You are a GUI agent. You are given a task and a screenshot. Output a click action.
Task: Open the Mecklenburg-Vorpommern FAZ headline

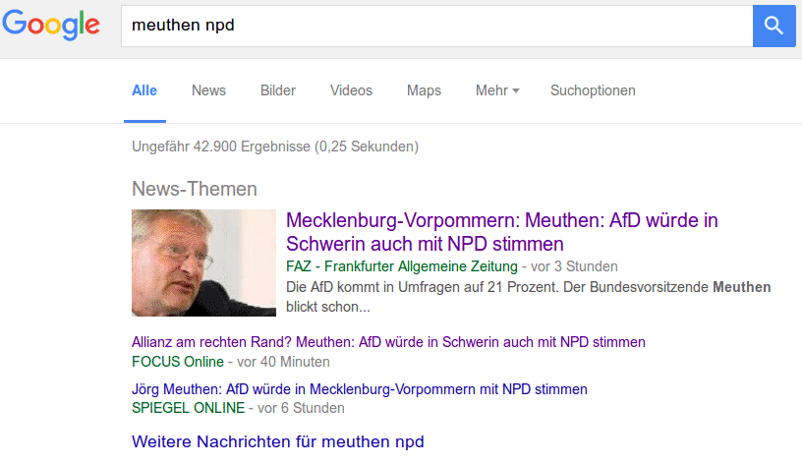(x=502, y=232)
